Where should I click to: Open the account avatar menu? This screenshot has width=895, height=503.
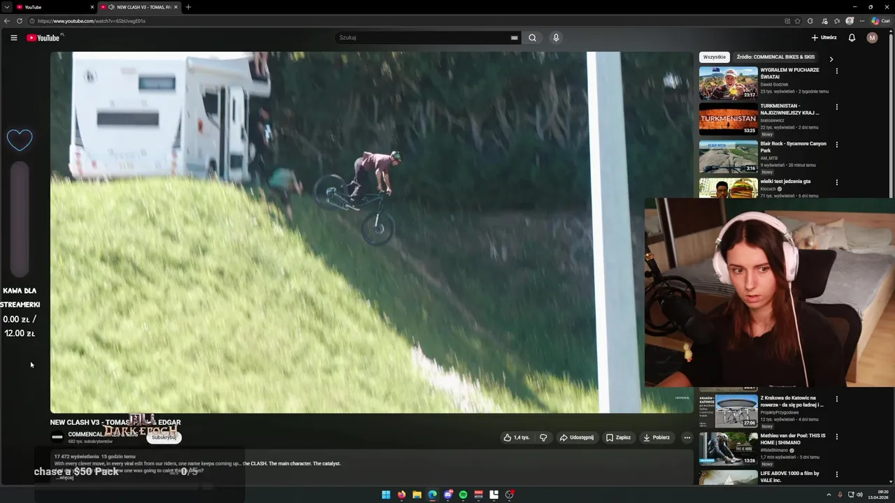pos(872,38)
